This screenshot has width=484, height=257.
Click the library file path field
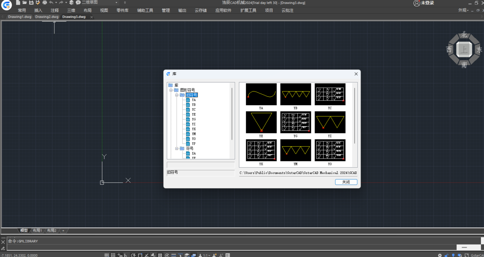(298, 172)
